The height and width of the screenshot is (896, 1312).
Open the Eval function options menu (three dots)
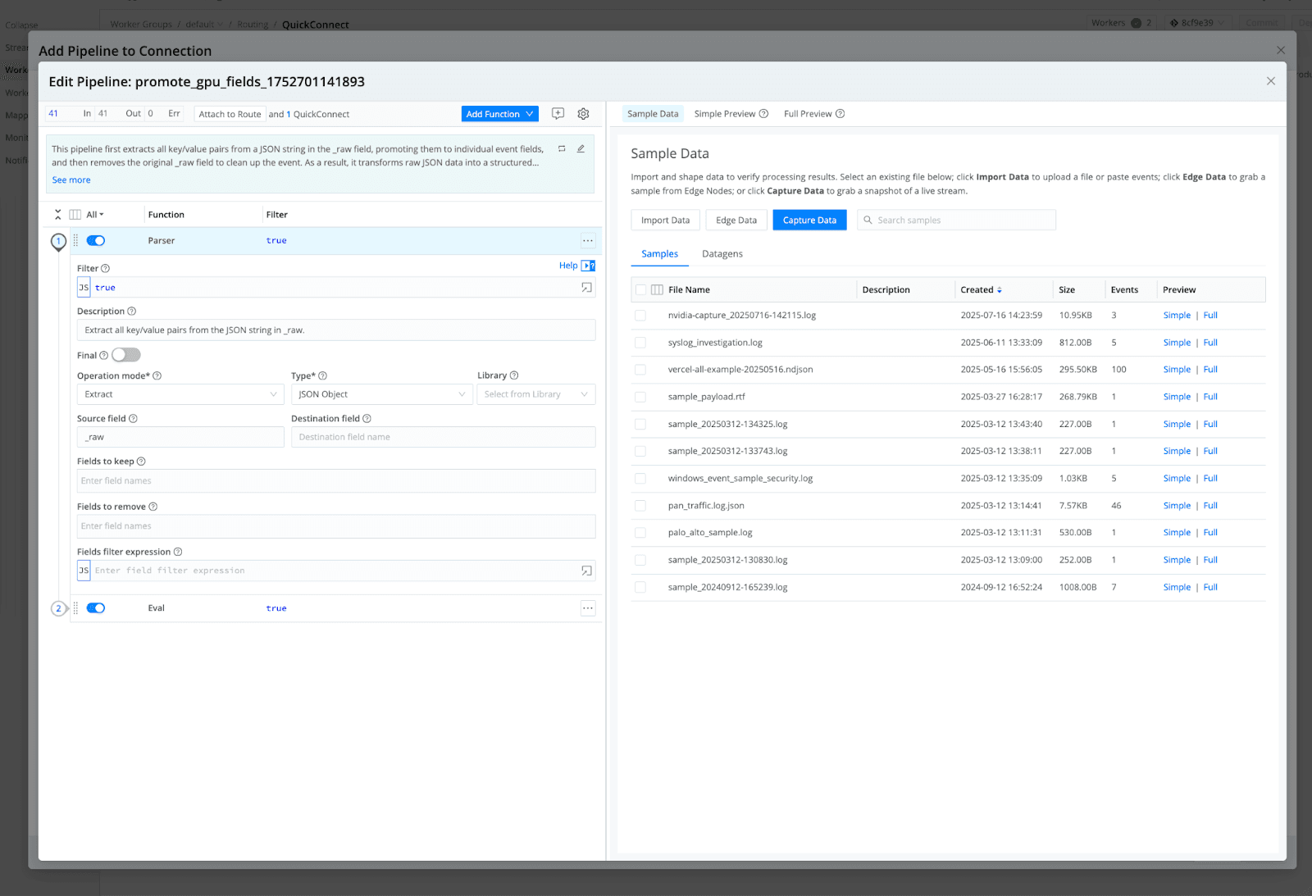coord(588,608)
